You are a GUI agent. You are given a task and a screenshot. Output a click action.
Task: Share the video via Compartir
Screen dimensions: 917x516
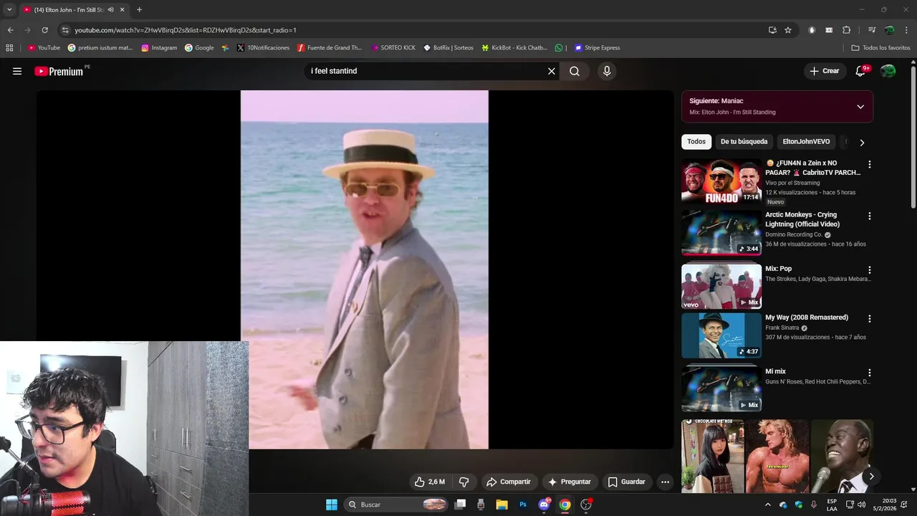tap(508, 482)
